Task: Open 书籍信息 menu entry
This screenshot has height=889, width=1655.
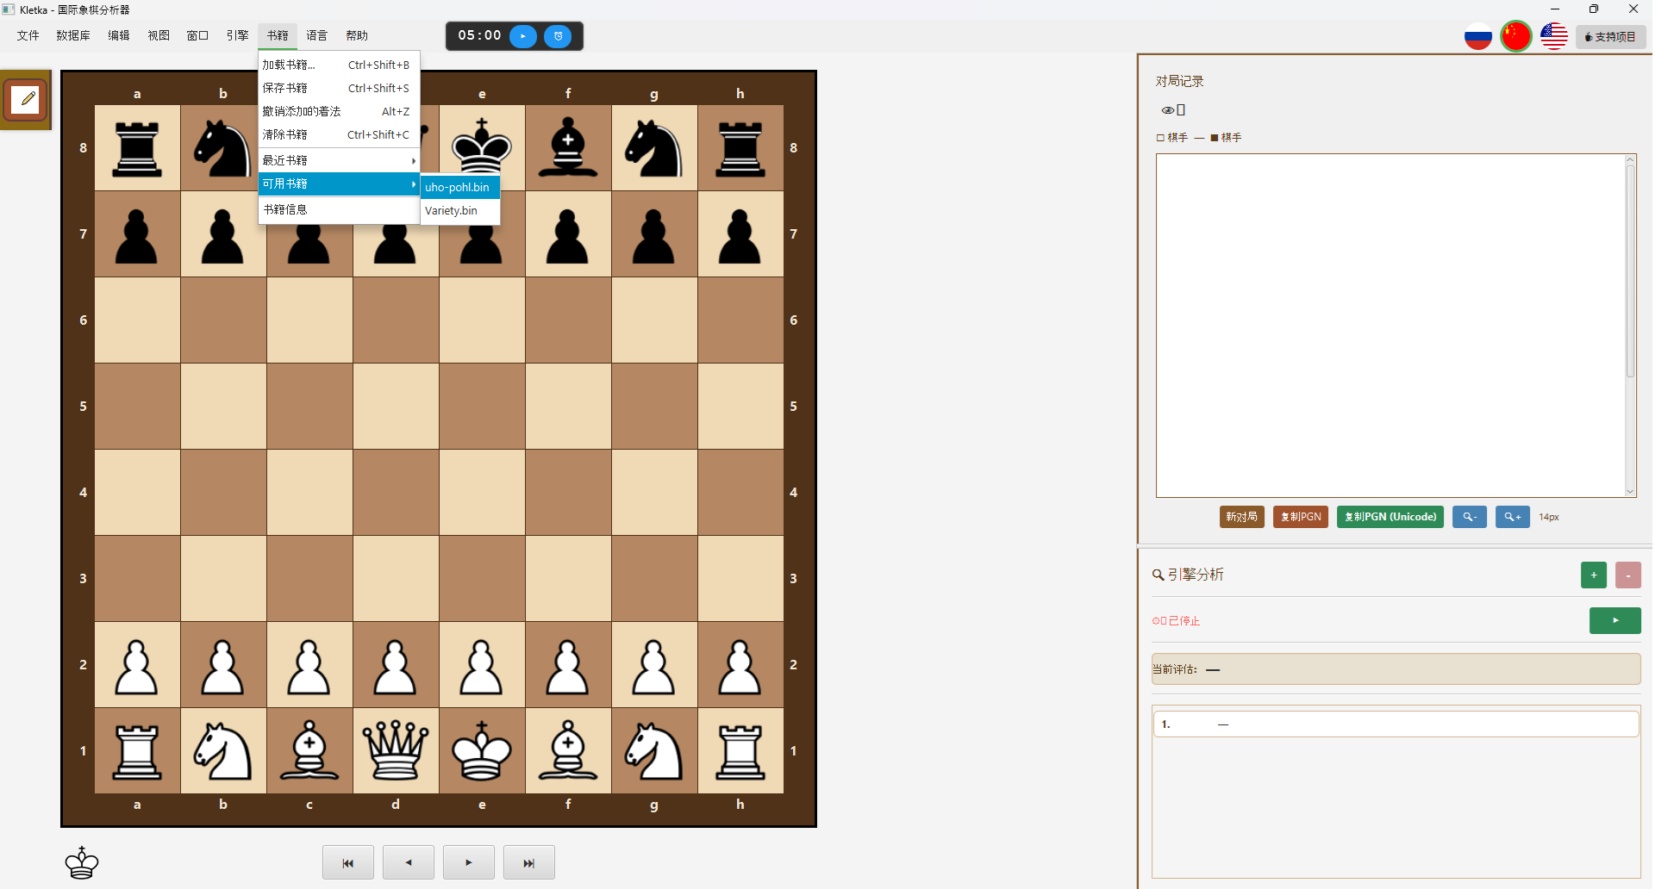Action: [x=339, y=209]
